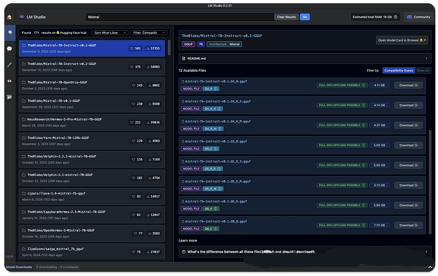This screenshot has height=276, width=438.
Task: Click the 7.70 GB size badge
Action: point(380,225)
